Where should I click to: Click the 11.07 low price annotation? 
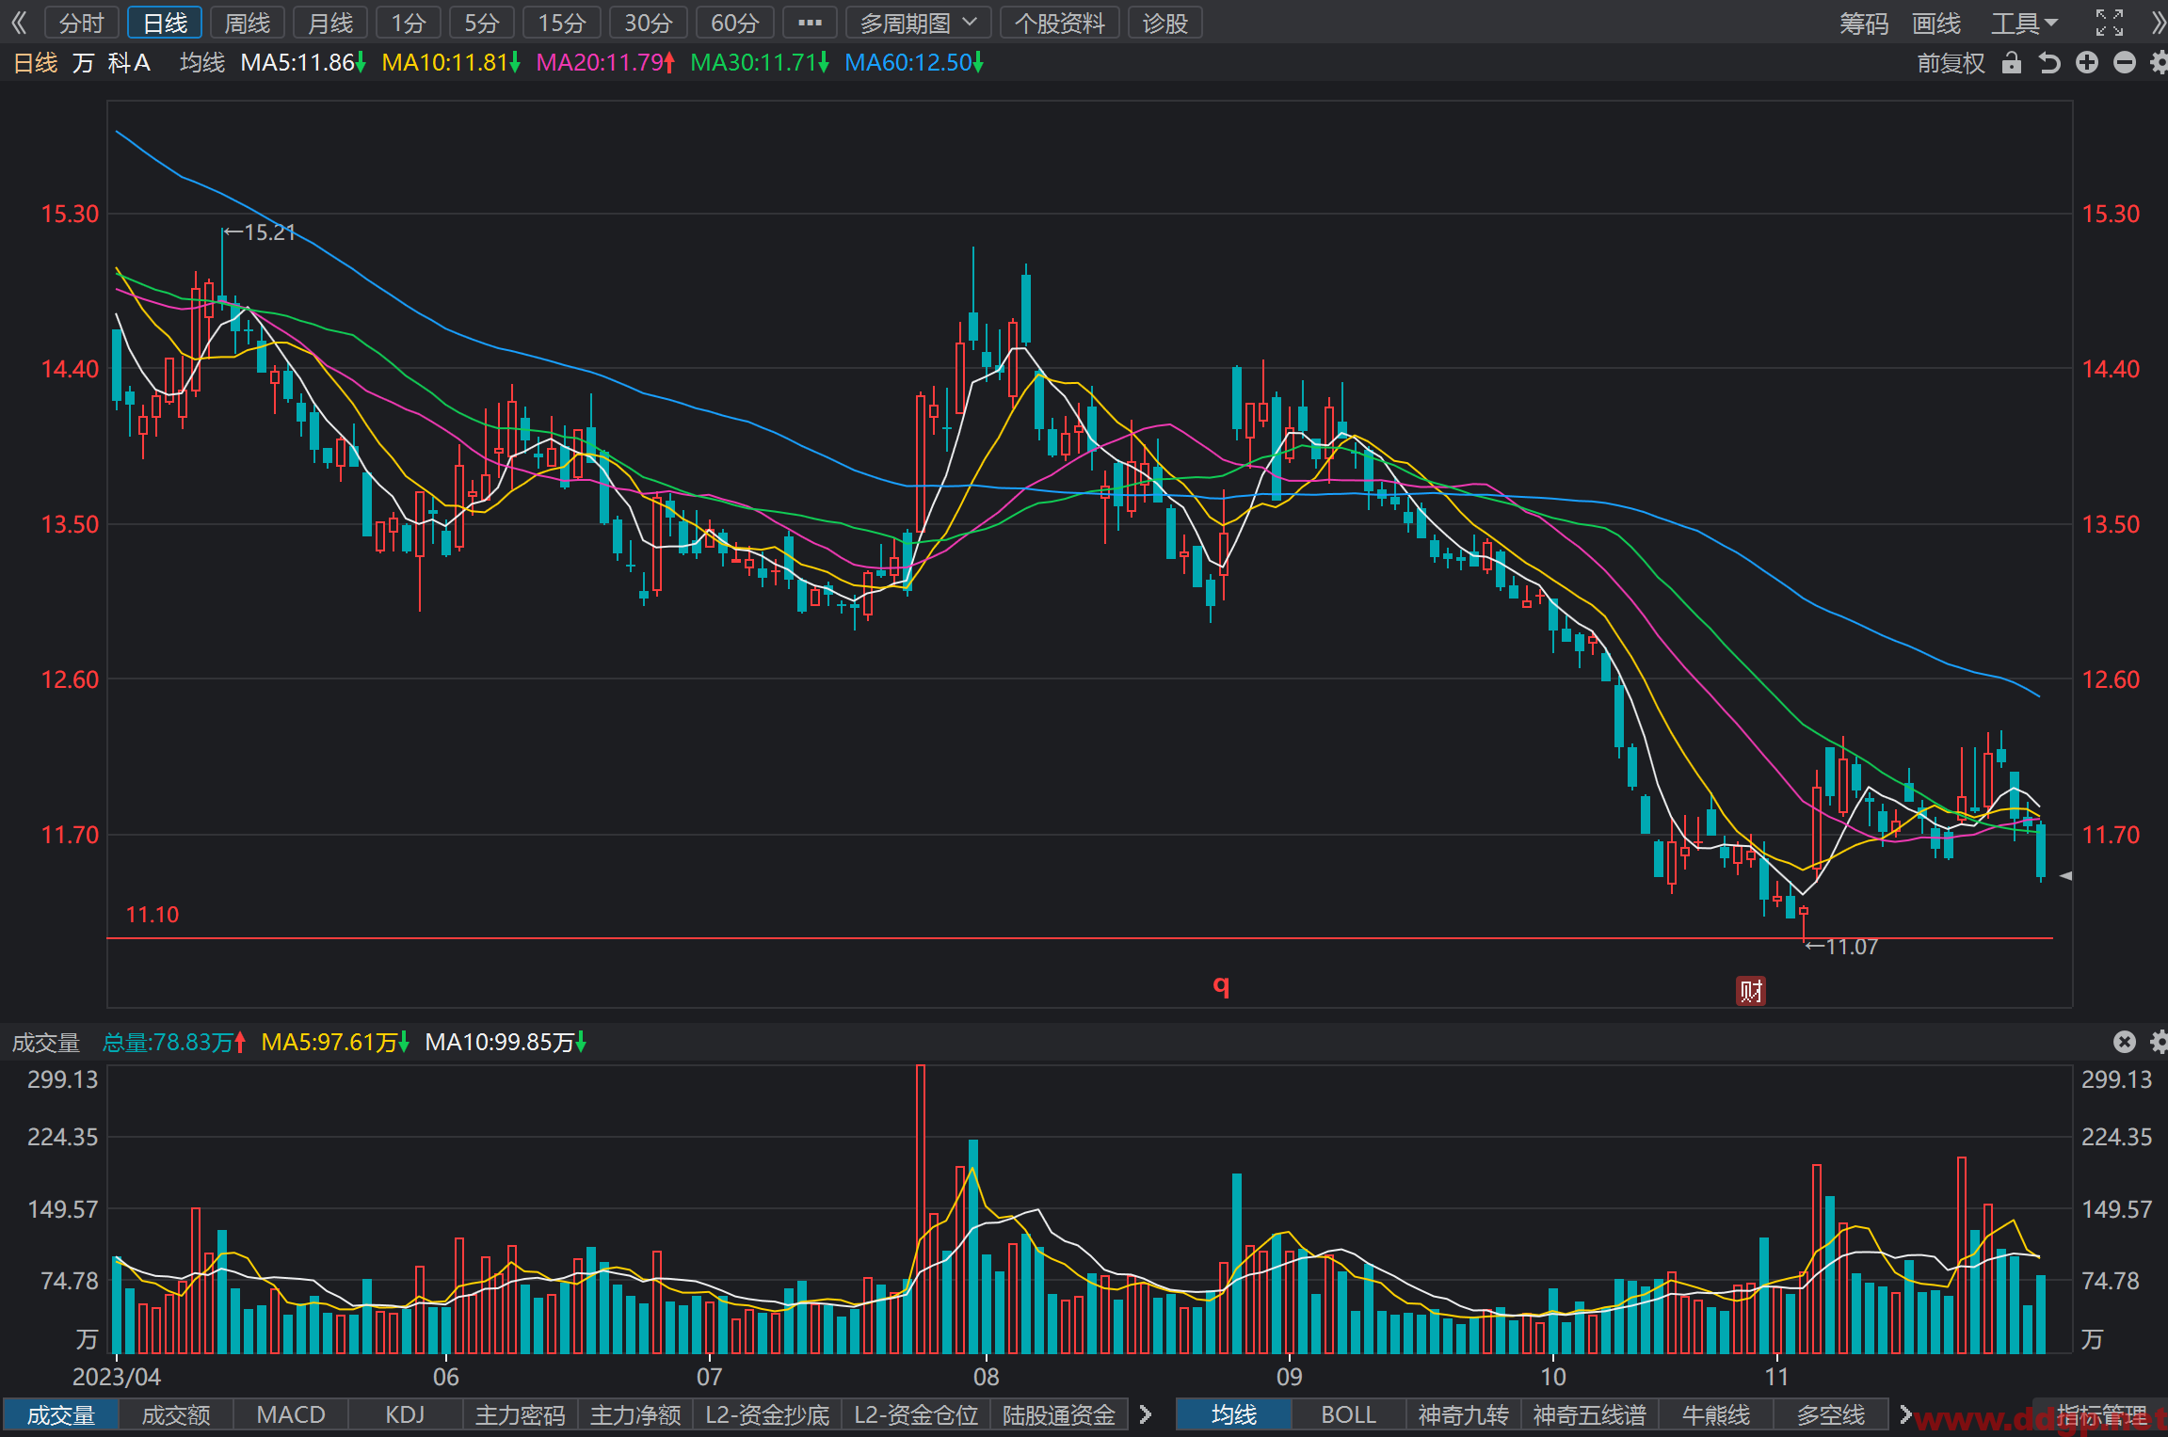[1842, 947]
